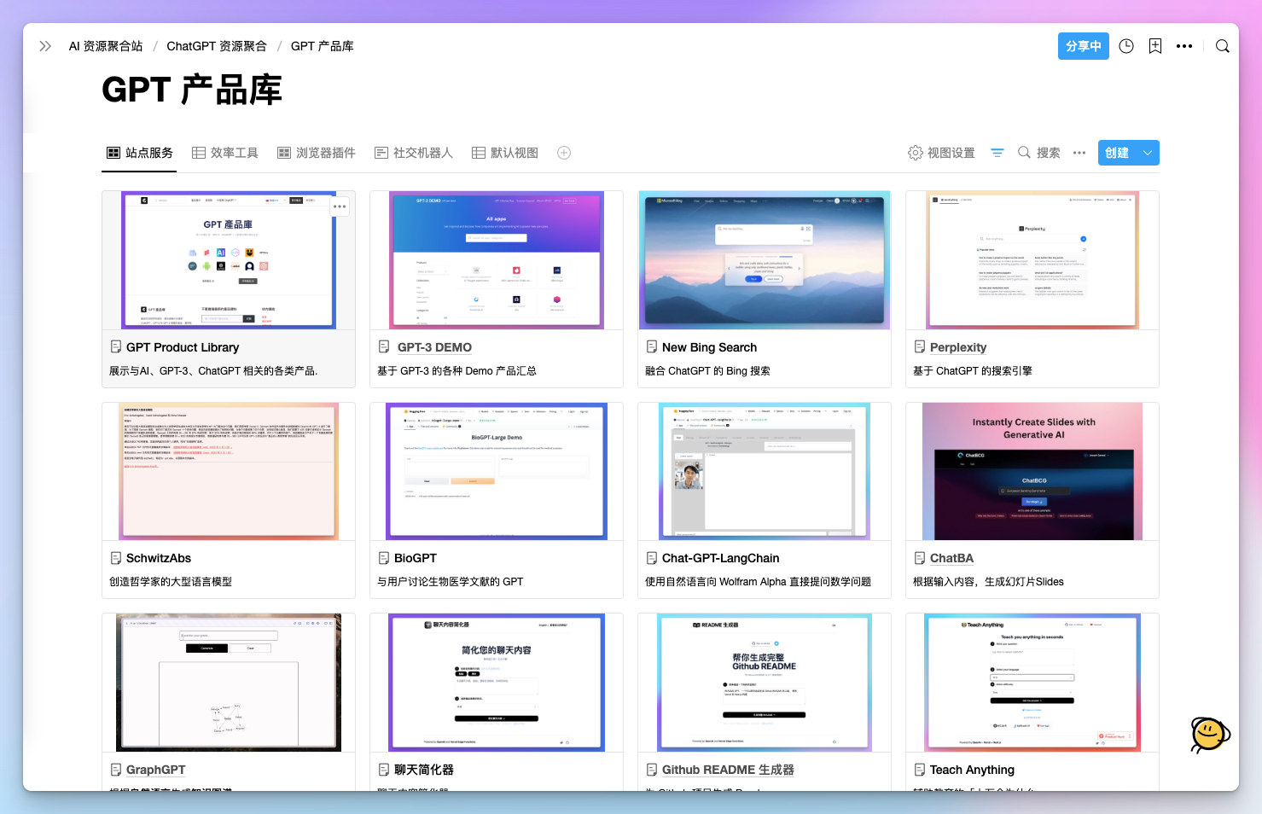Click the 分享中 share button
The width and height of the screenshot is (1262, 814).
(1084, 46)
